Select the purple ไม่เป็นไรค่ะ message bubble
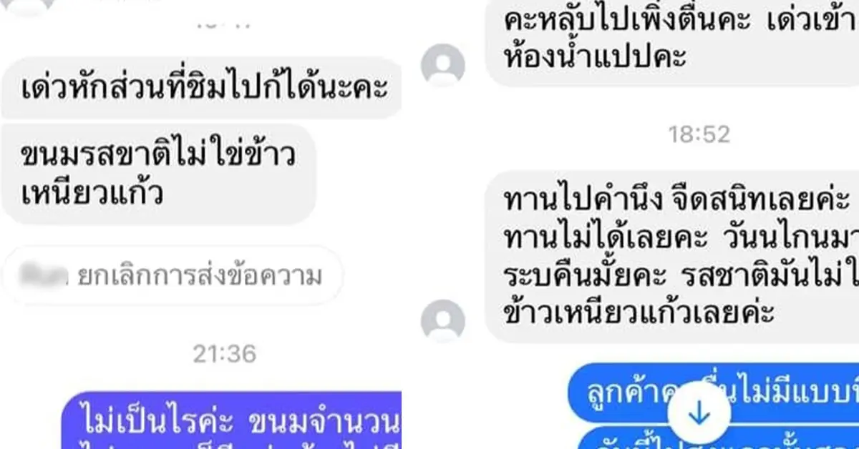859x449 pixels. [231, 420]
